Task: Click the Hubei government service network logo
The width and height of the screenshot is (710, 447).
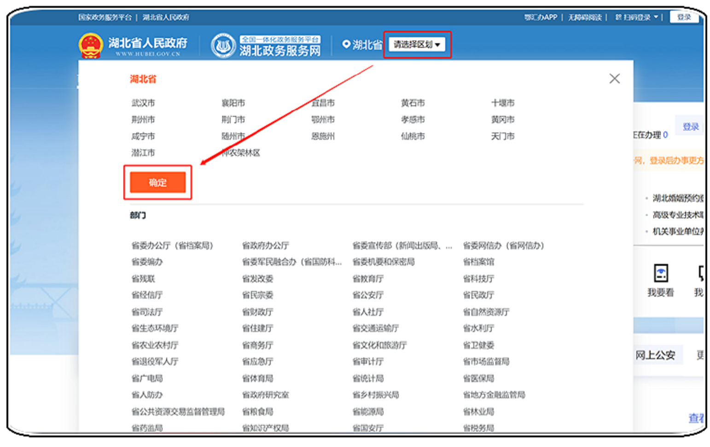Action: pos(223,46)
